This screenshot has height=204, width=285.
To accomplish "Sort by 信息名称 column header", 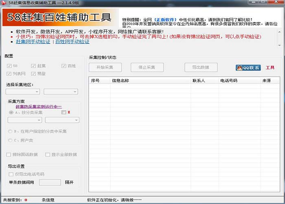I will 150,80.
